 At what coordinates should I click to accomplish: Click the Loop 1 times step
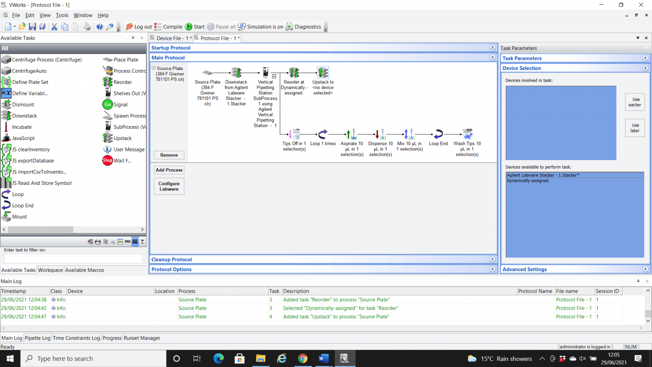323,137
